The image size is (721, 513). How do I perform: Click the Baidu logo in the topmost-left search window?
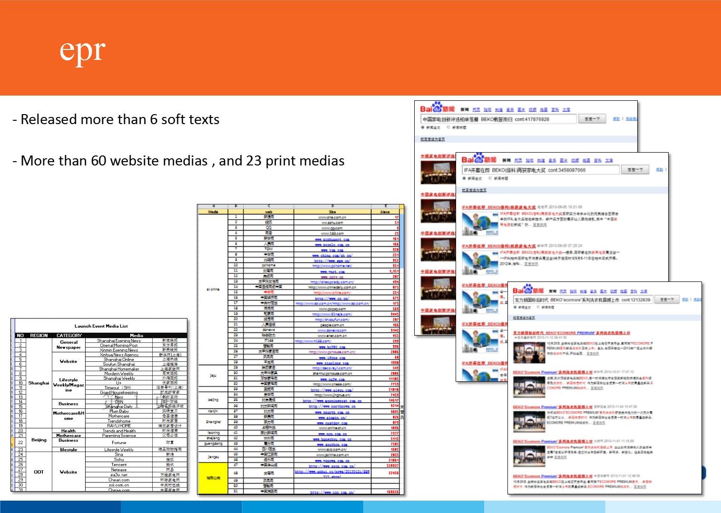pyautogui.click(x=437, y=107)
